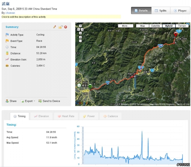Select the Heart Rate tab
This screenshot has width=191, height=167.
point(66,116)
